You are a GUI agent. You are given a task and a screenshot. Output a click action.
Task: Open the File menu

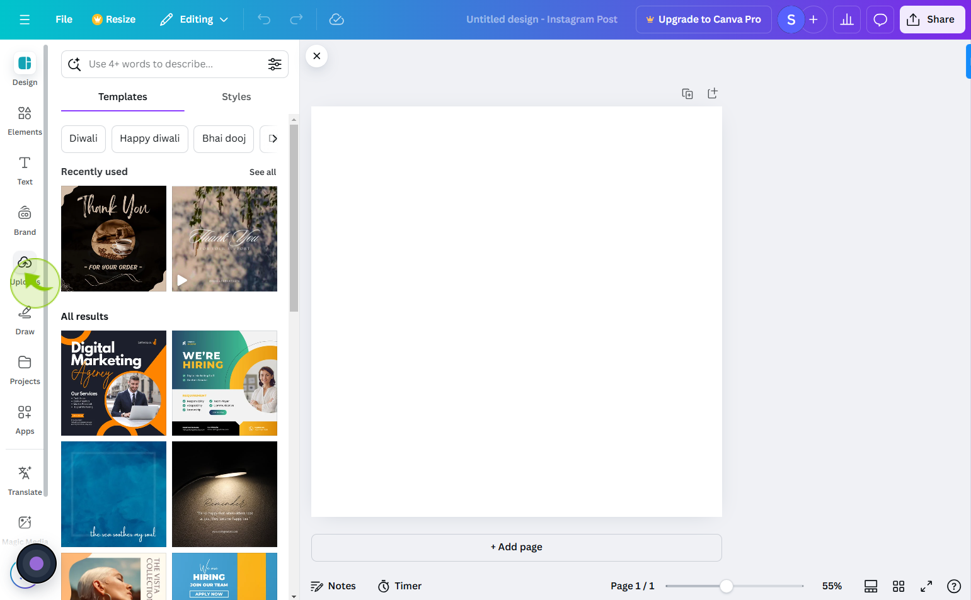pos(64,20)
